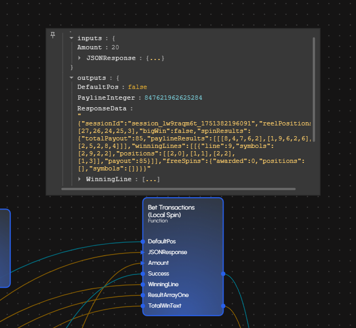Click the Success label on the node
Screen dimensions: 356x328
pos(159,273)
